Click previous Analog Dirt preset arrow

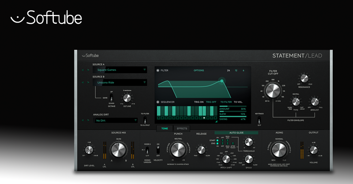click(x=83, y=121)
